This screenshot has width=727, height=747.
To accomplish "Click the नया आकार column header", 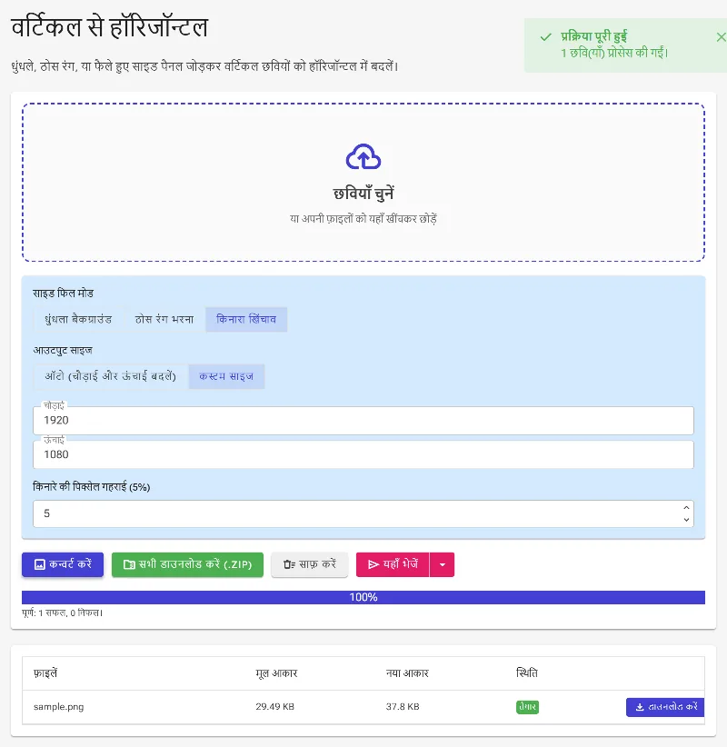I will tap(407, 673).
